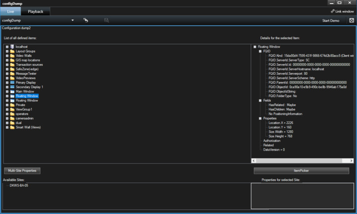Screen dimensions: 357x214
Task: Expand the GIS map locations node
Action: pos(7,60)
